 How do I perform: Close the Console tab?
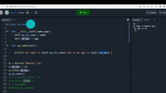point(141,20)
